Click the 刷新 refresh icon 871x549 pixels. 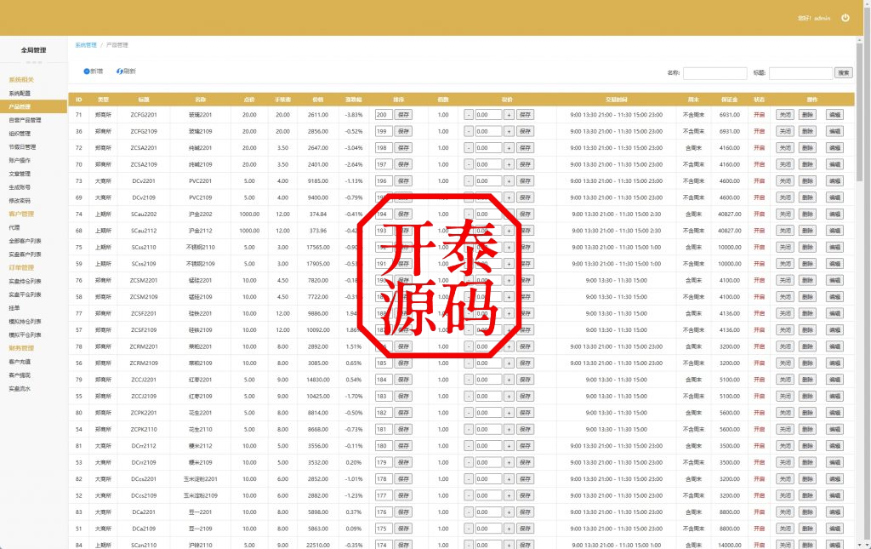pyautogui.click(x=119, y=71)
